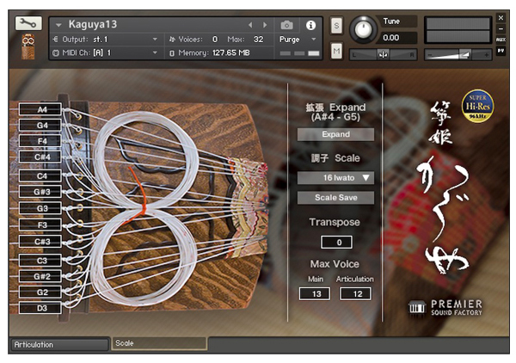Go to next instrument arrow

click(x=265, y=25)
